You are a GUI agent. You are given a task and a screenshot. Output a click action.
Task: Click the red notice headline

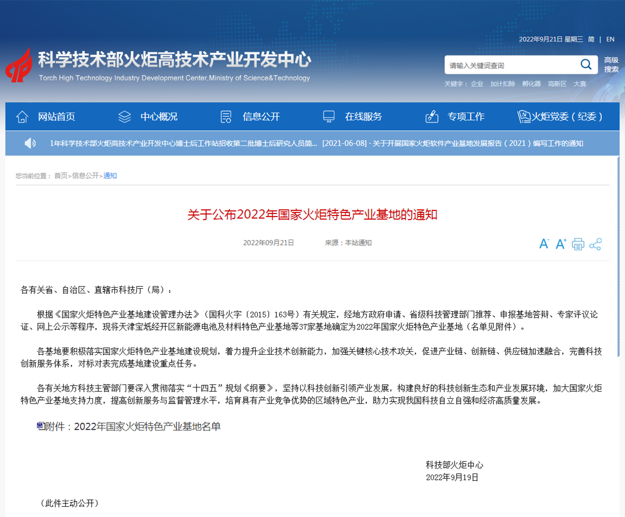312,214
